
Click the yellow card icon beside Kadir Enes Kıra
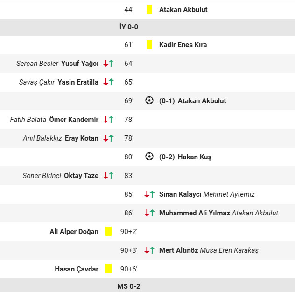(149, 45)
